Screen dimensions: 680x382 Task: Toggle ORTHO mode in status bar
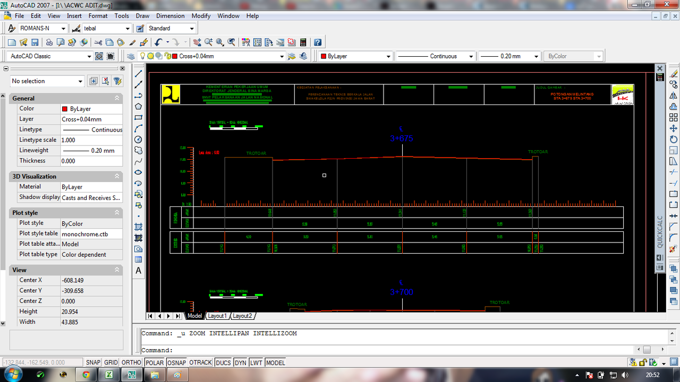click(131, 363)
